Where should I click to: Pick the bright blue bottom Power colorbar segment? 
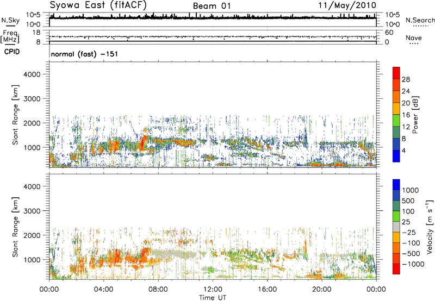point(396,156)
